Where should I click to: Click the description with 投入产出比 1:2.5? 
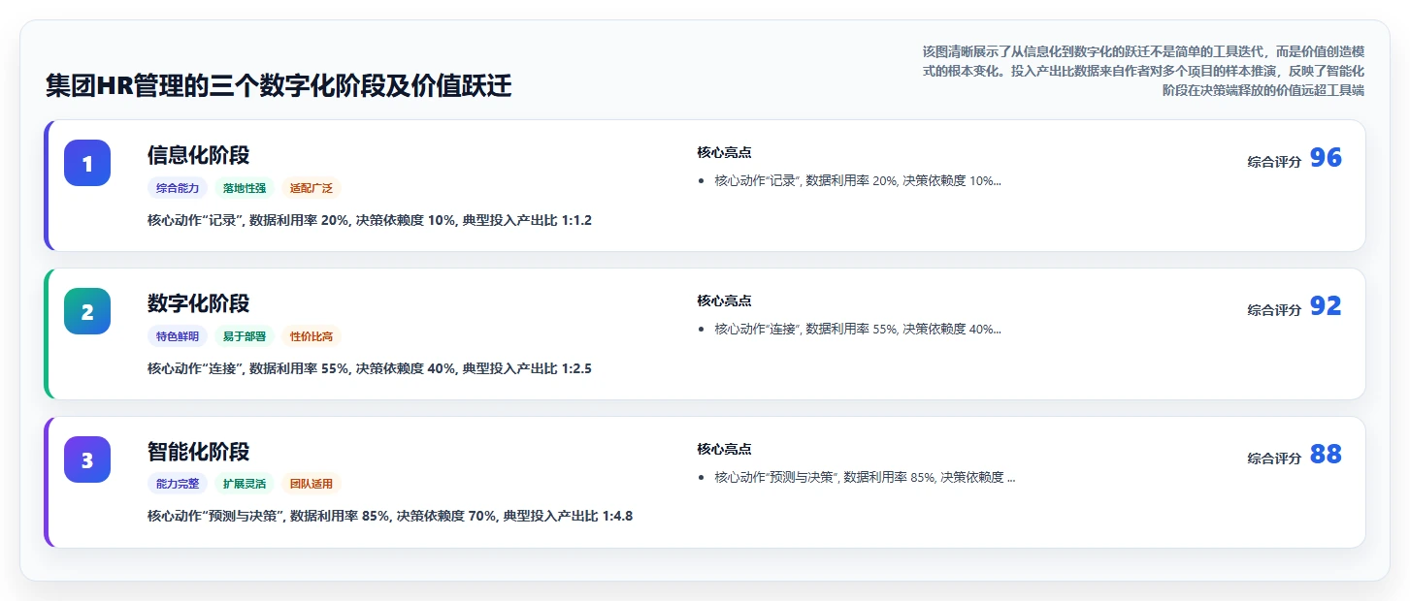point(370,368)
